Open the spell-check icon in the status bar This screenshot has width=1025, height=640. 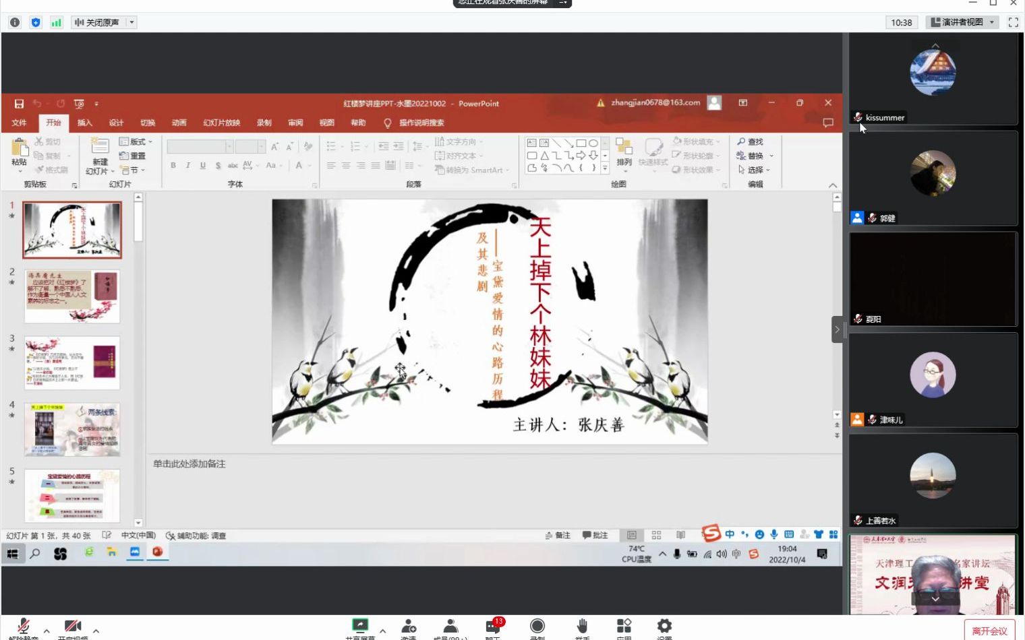[x=107, y=536]
